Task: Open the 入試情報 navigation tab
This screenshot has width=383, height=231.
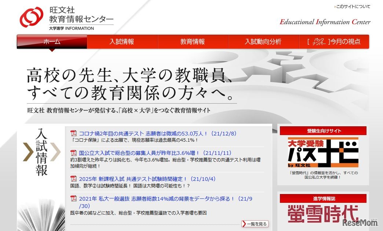Action: coord(121,42)
